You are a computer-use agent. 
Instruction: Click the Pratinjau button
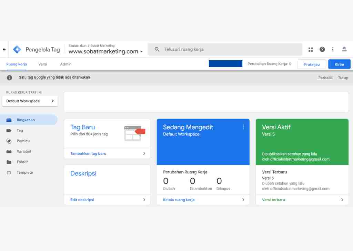312,64
